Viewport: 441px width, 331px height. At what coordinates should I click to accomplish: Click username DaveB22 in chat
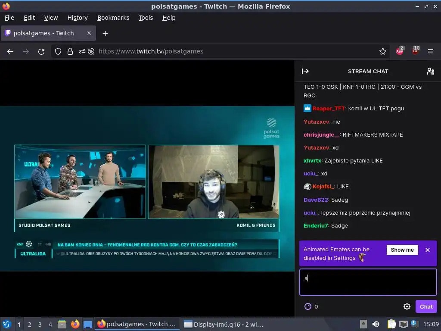pyautogui.click(x=316, y=200)
